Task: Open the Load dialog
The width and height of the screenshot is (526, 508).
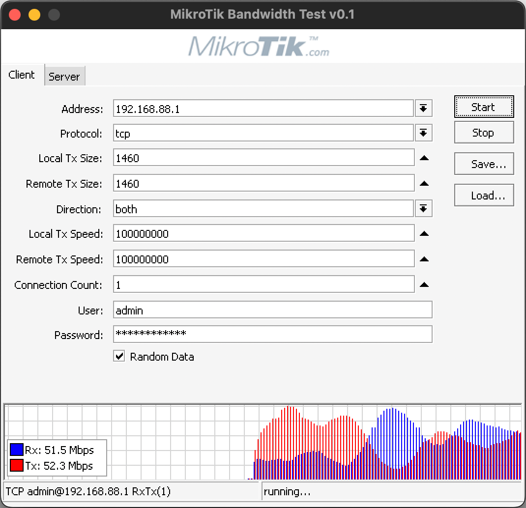Action: point(484,195)
